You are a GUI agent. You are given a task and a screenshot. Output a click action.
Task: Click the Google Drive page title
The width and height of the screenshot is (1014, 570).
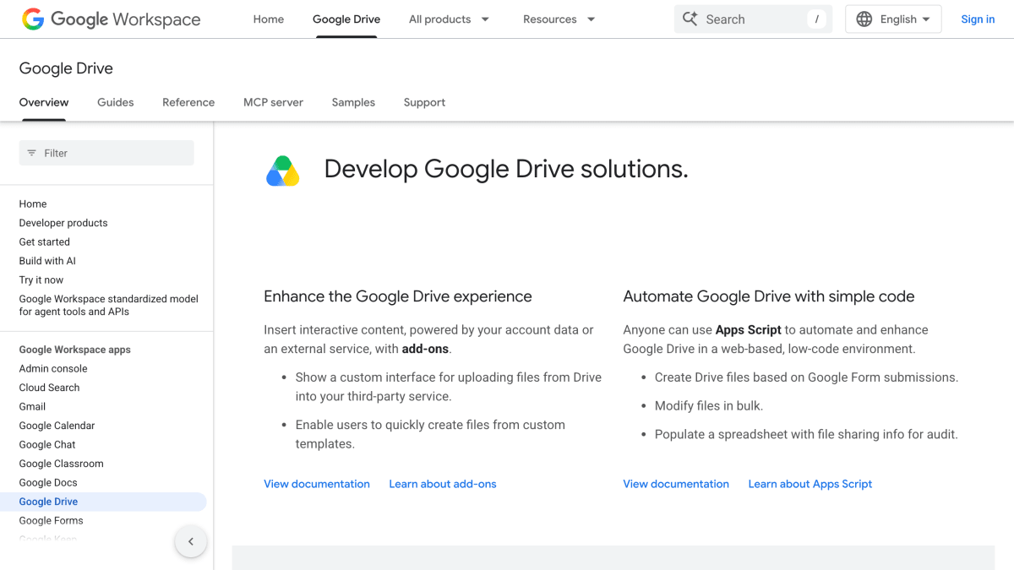66,68
